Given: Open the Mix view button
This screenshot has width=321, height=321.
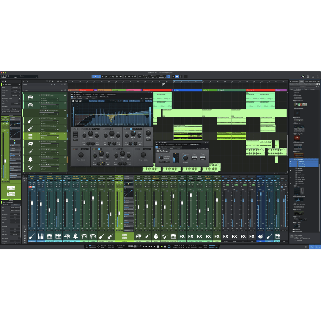Looking at the screenshot, I should pyautogui.click(x=312, y=247).
